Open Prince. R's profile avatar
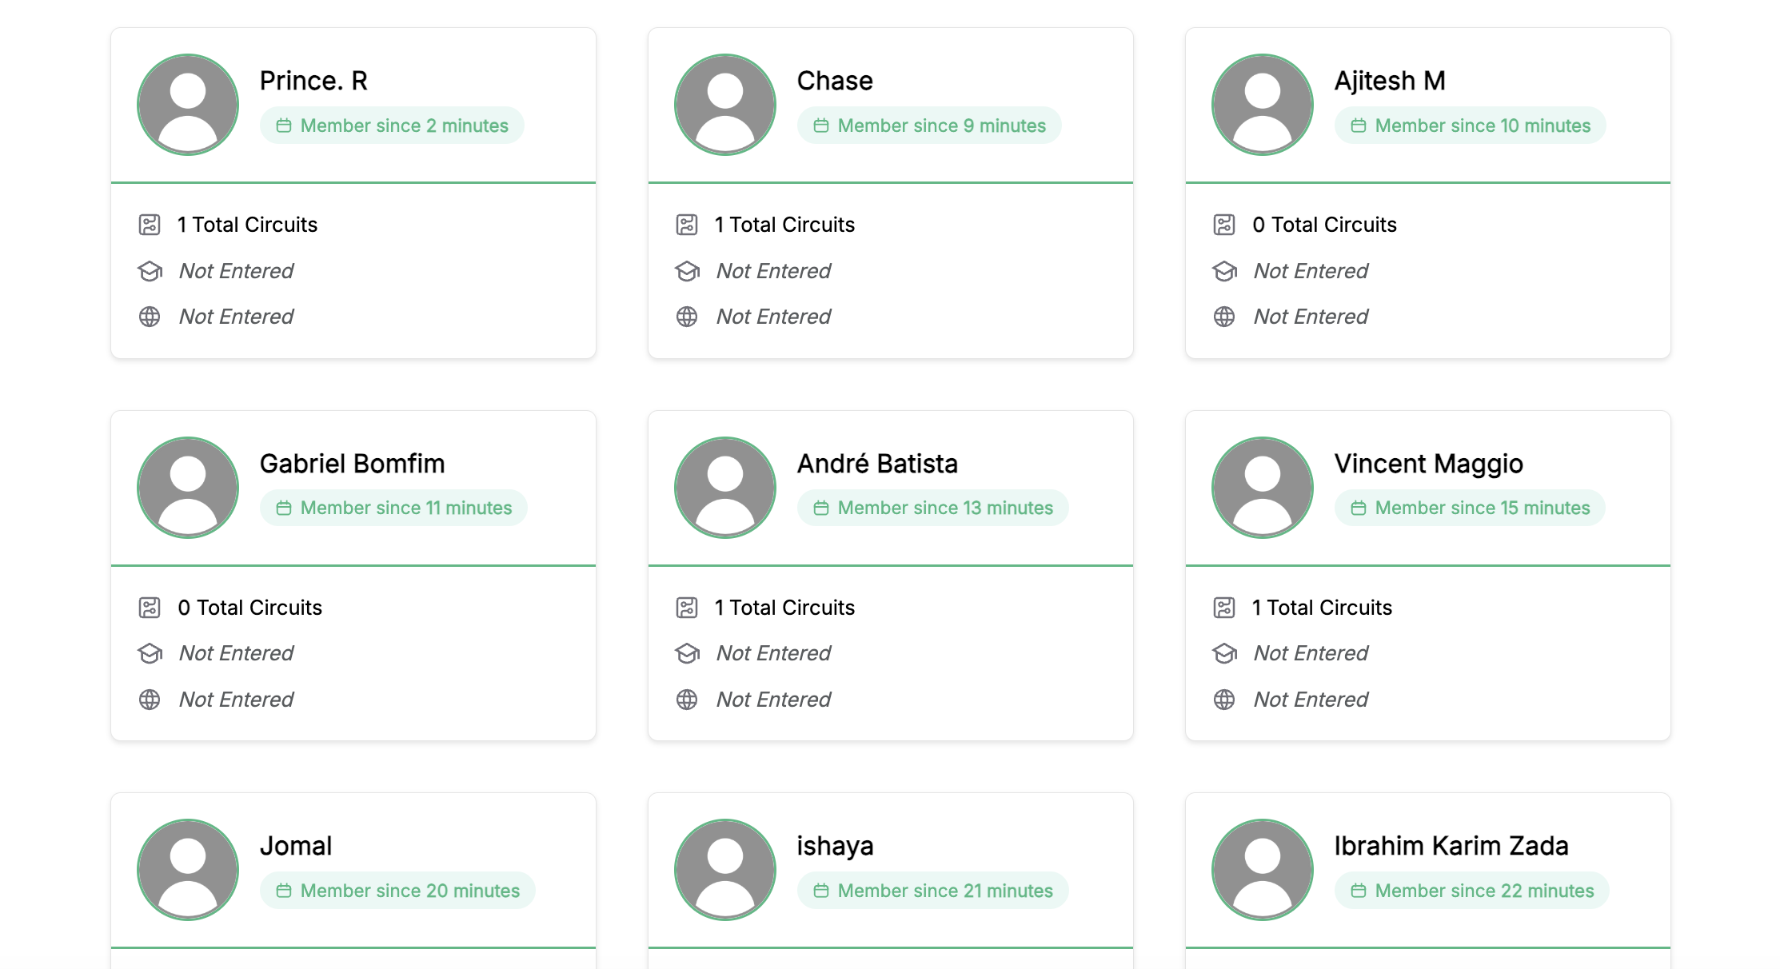 point(187,104)
